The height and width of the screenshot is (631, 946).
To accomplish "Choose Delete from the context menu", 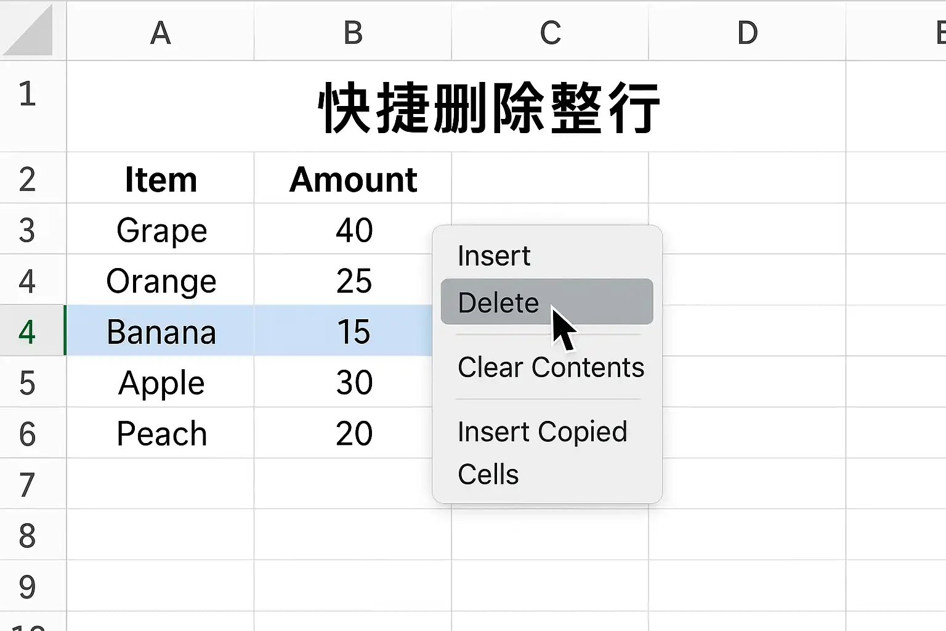I will [x=547, y=302].
